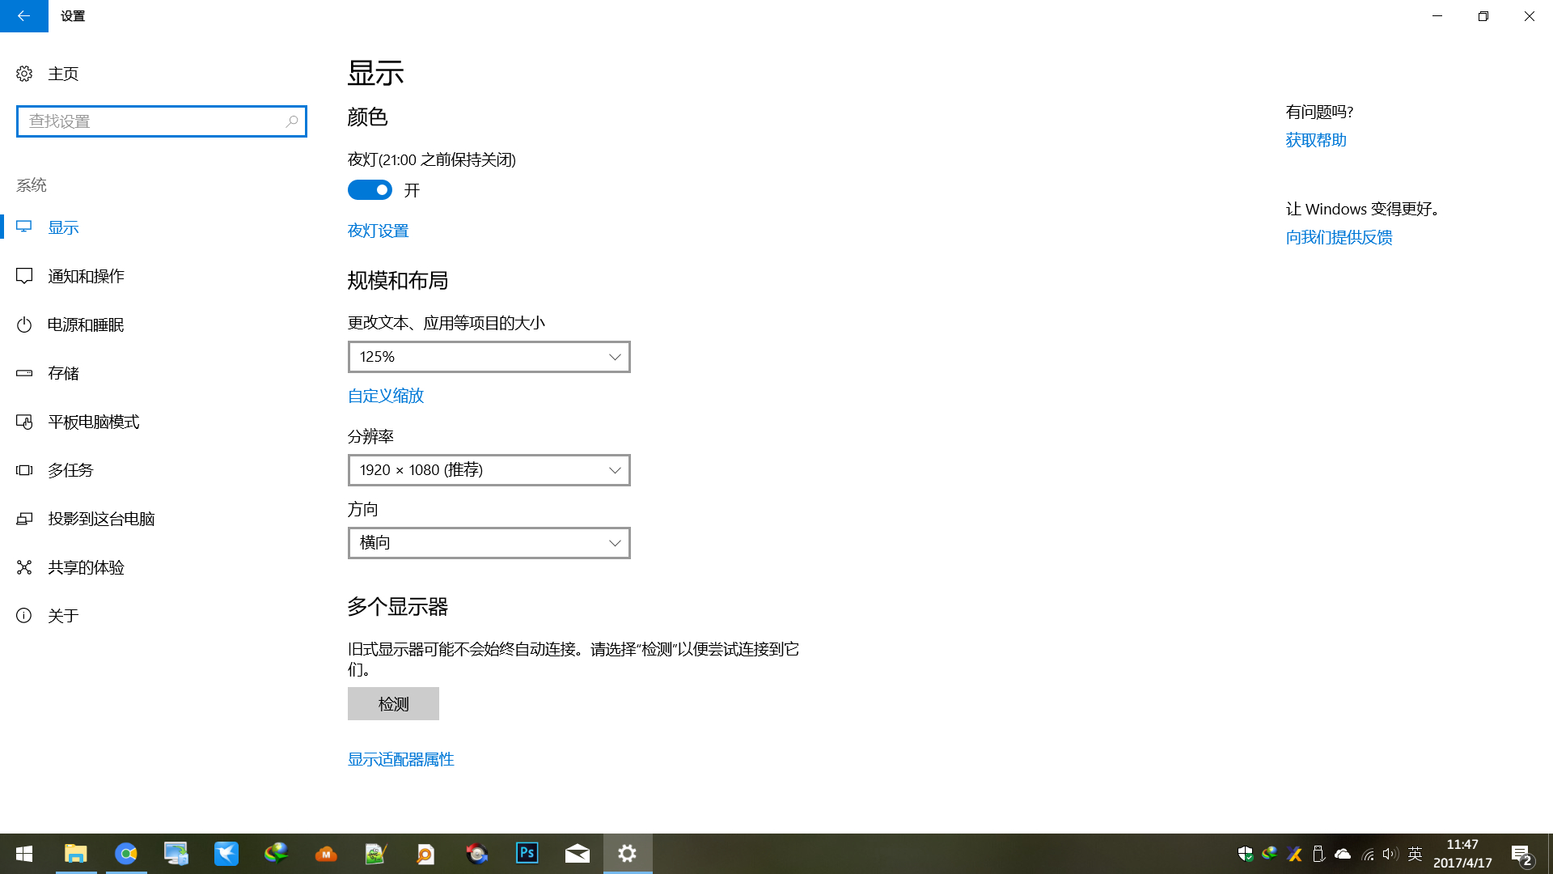Toggle the night light (夜灯) switch off
Viewport: 1553px width, 874px height.
370,190
